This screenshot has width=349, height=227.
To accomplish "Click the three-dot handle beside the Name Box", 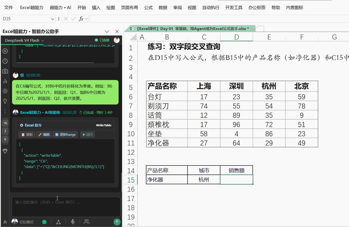I will [x=59, y=19].
